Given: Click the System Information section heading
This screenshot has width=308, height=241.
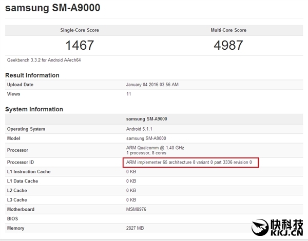Looking at the screenshot, I should [x=34, y=109].
